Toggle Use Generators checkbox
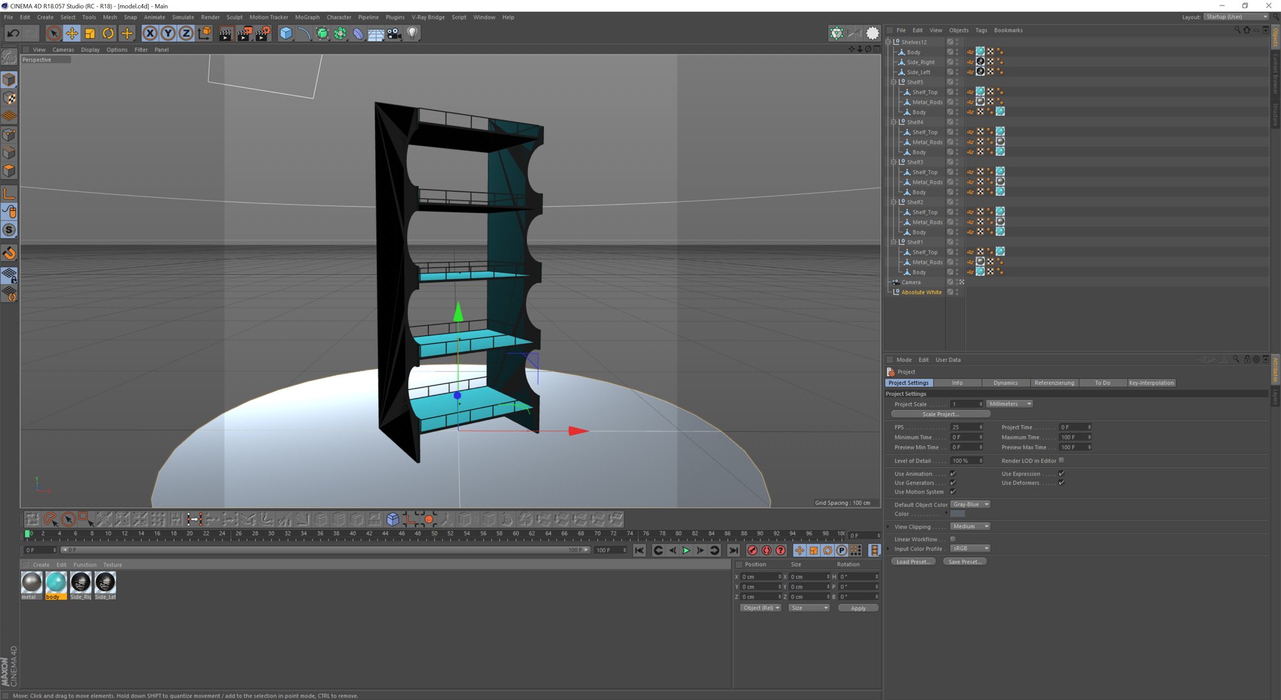Image resolution: width=1281 pixels, height=700 pixels. click(x=953, y=483)
